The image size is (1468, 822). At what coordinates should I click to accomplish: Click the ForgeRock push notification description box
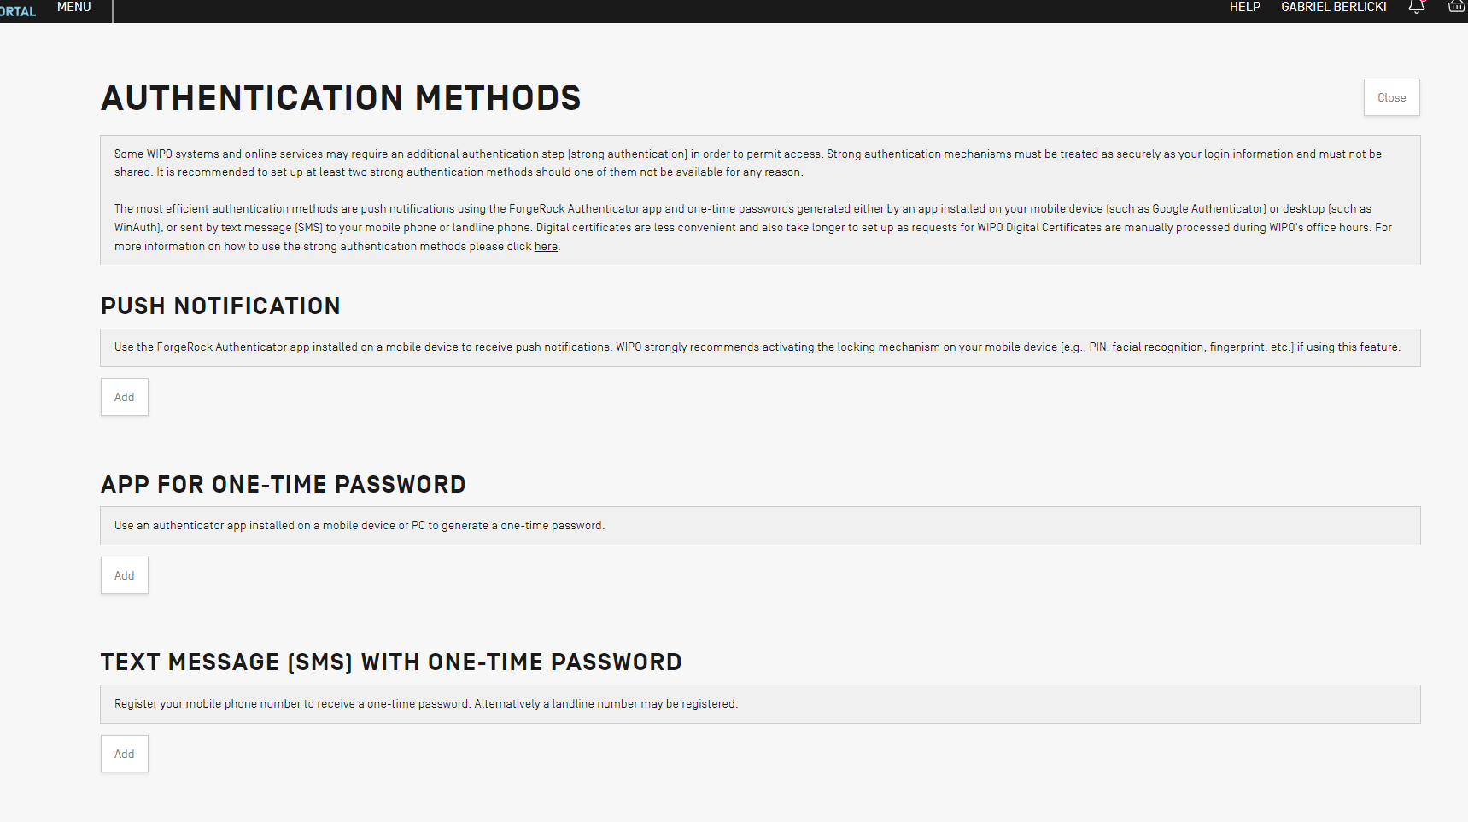tap(758, 347)
